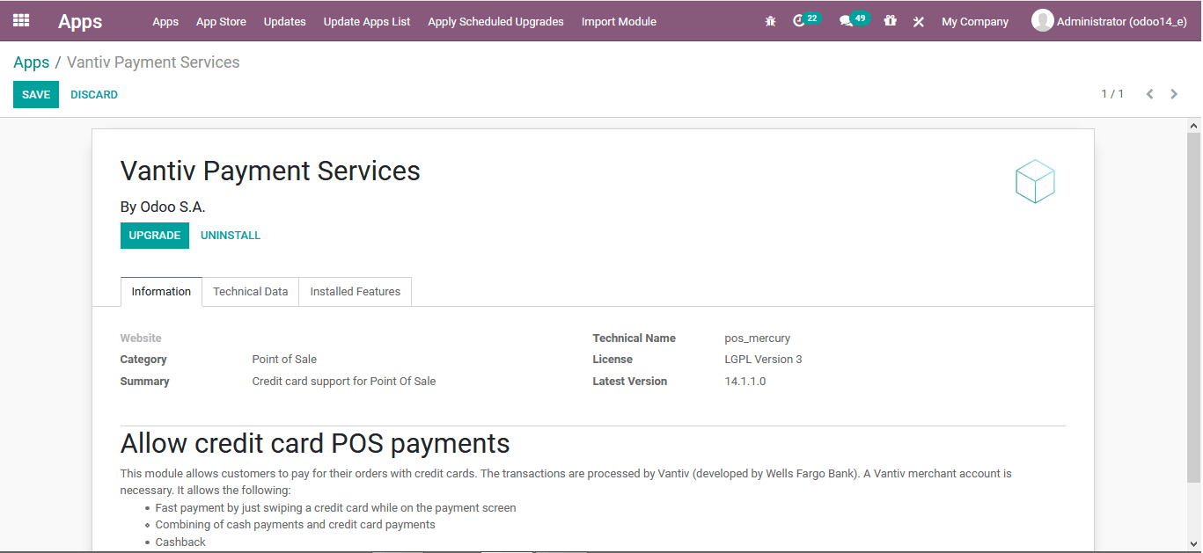Open Import Module menu
This screenshot has height=553, width=1203.
[x=619, y=21]
